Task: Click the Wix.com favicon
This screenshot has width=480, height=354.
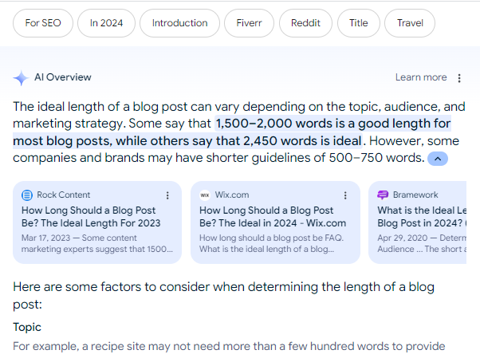Action: (205, 195)
